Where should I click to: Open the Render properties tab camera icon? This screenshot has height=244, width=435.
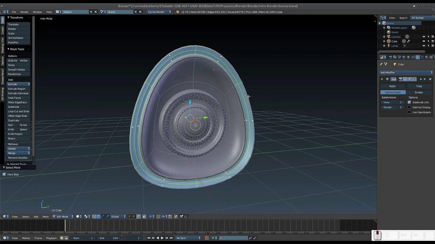(x=390, y=57)
